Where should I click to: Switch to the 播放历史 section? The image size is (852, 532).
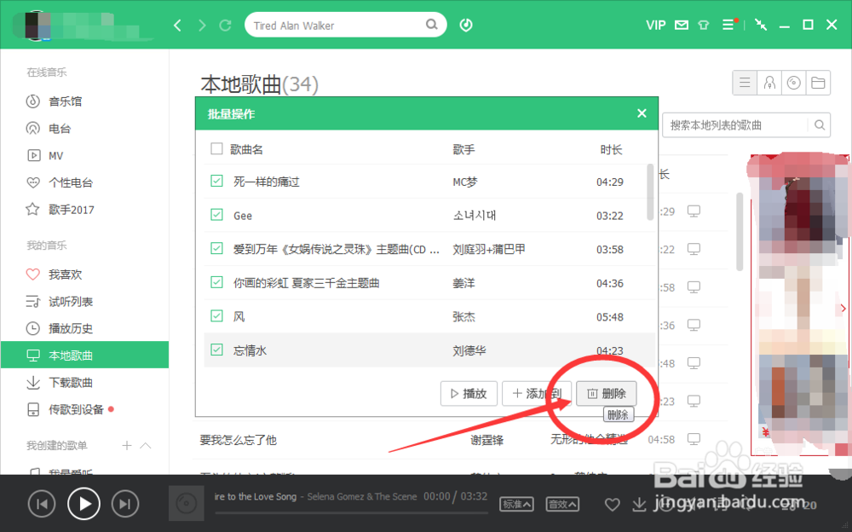coord(62,327)
